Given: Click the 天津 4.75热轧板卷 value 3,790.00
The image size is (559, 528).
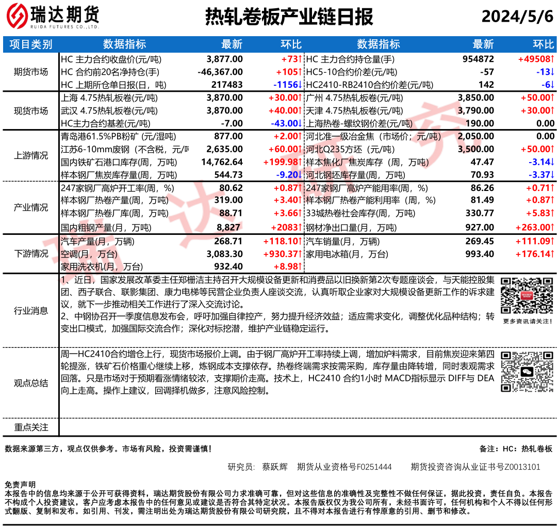Looking at the screenshot, I should tap(476, 110).
